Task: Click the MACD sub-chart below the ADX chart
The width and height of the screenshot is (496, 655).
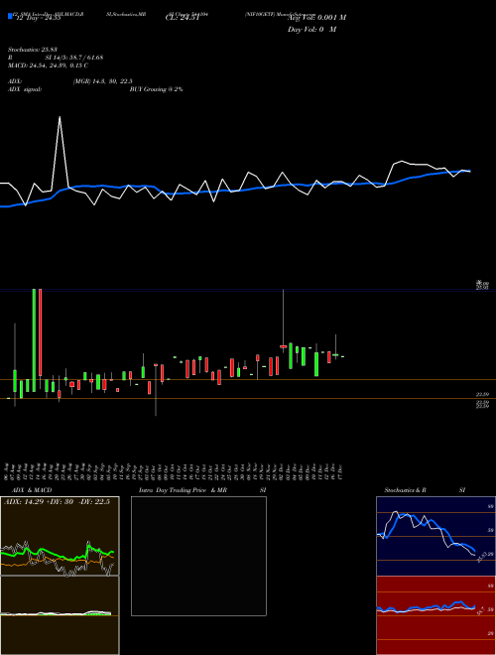Action: pyautogui.click(x=60, y=615)
